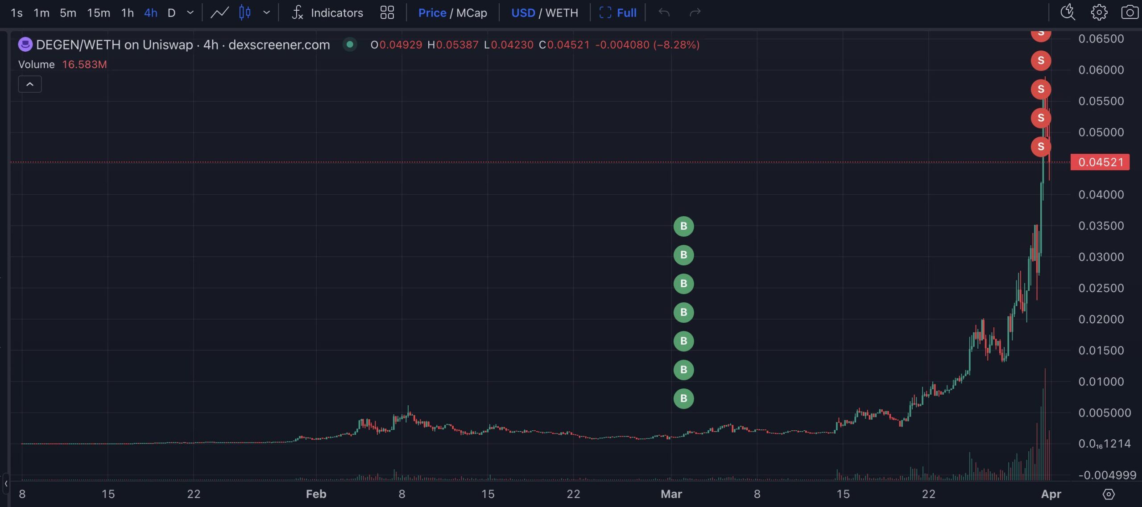The image size is (1142, 507).
Task: Toggle Full screen chart mode
Action: (618, 12)
